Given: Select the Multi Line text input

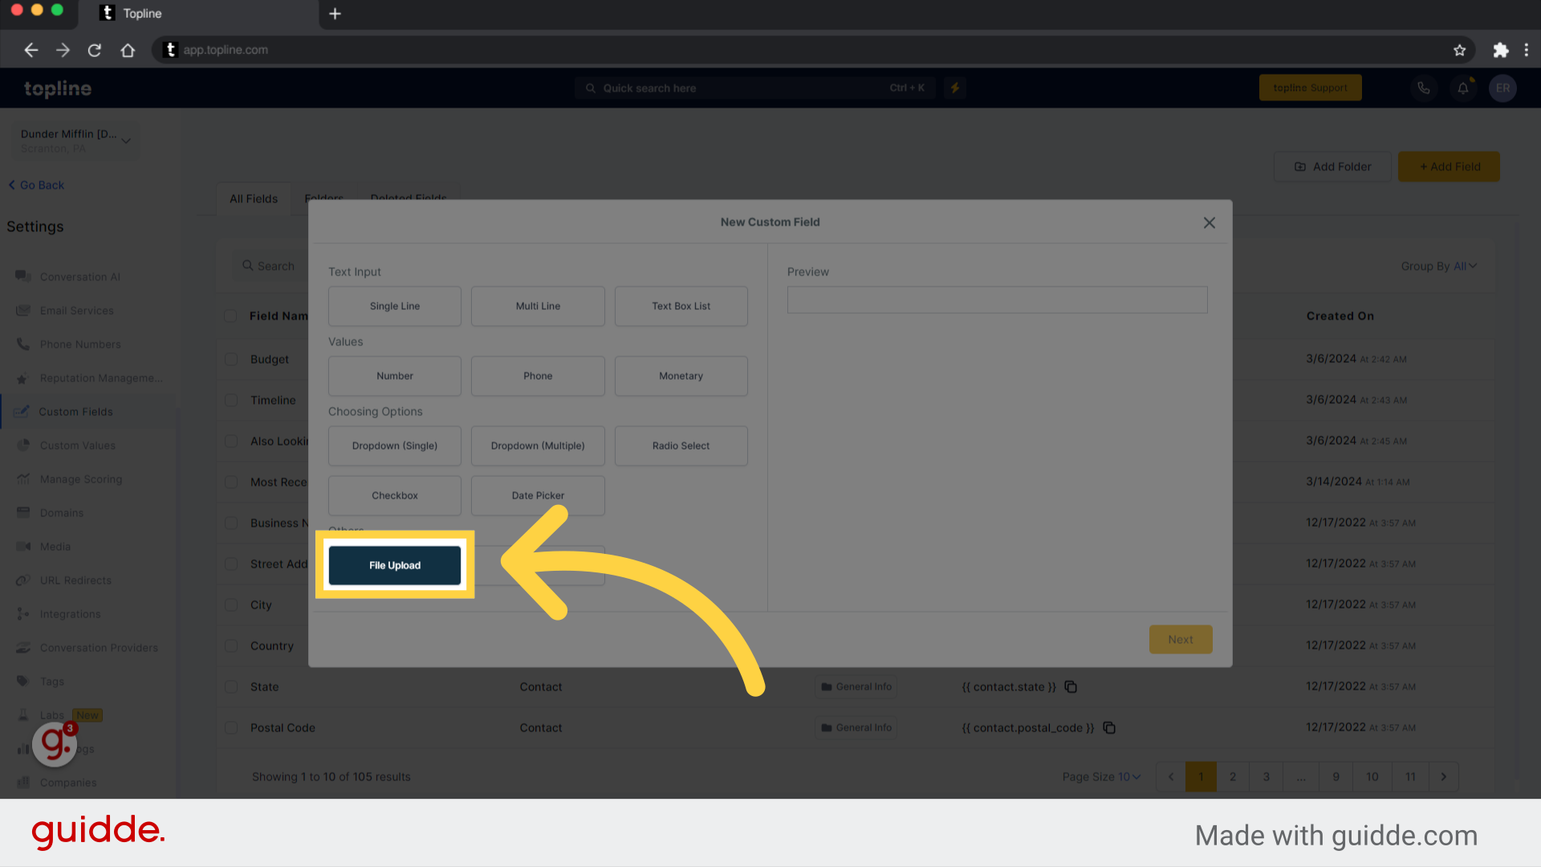Looking at the screenshot, I should (537, 306).
